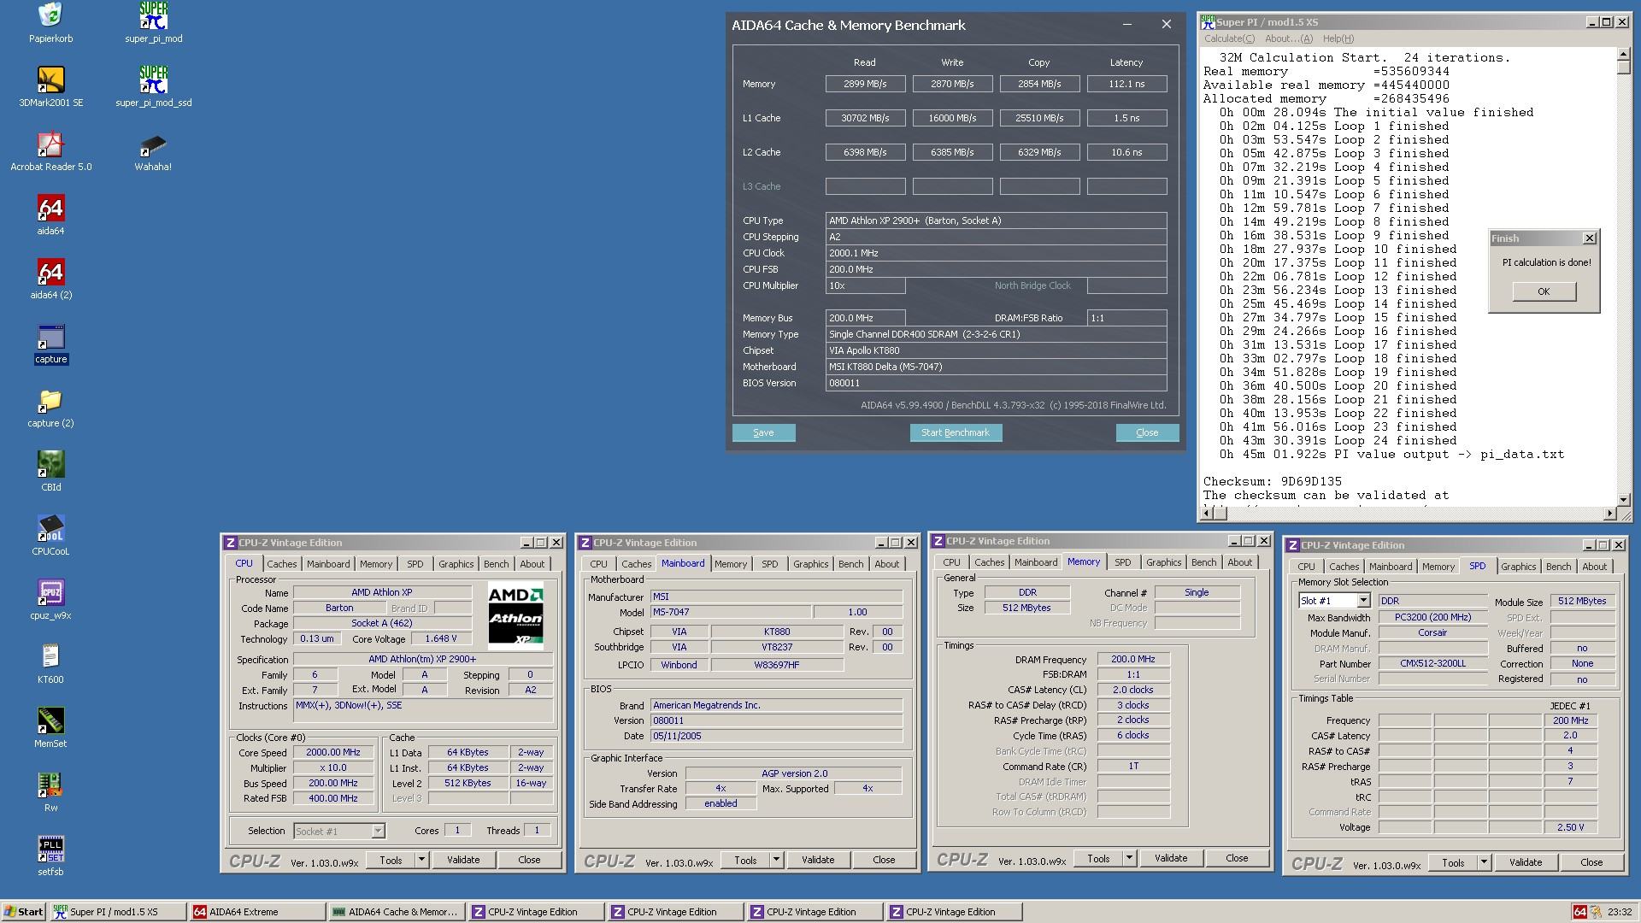Switch to Super PI / mod1.5 XS taskbar item
This screenshot has width=1641, height=923.
[117, 912]
